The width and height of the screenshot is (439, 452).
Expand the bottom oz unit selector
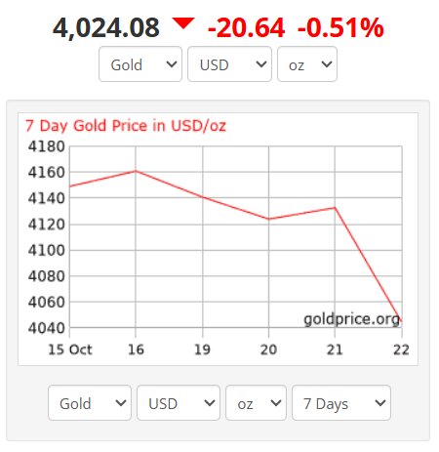tap(256, 403)
